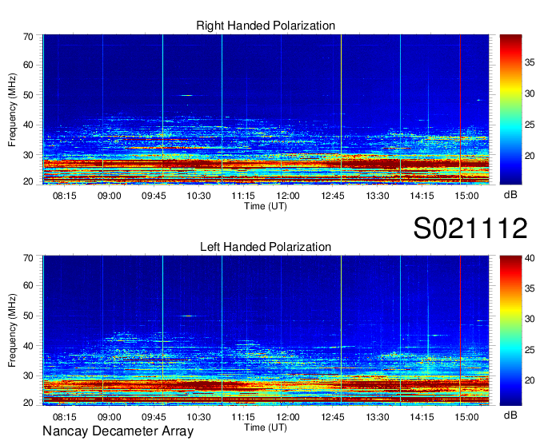
Task: Click the red vertical line in Left Handed spectrogram
Action: 460,331
